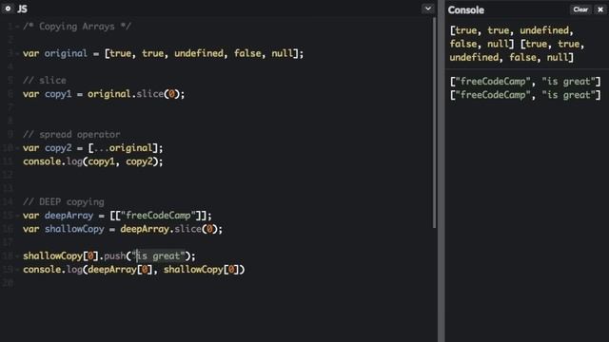
Task: Click console output line "undefined, false, null]"
Action: (511, 58)
